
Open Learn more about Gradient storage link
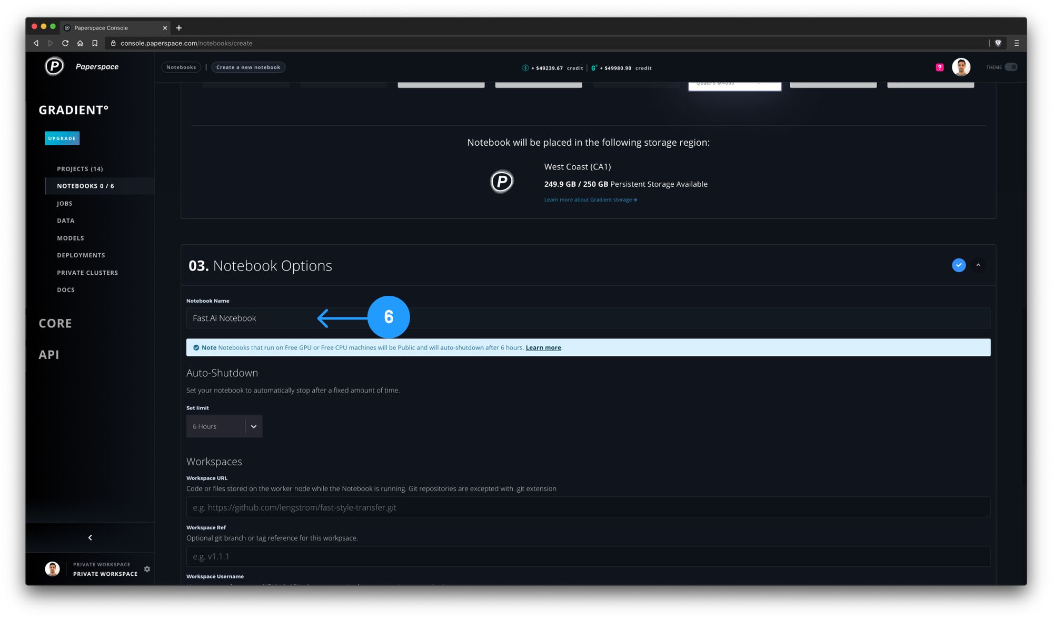point(590,200)
